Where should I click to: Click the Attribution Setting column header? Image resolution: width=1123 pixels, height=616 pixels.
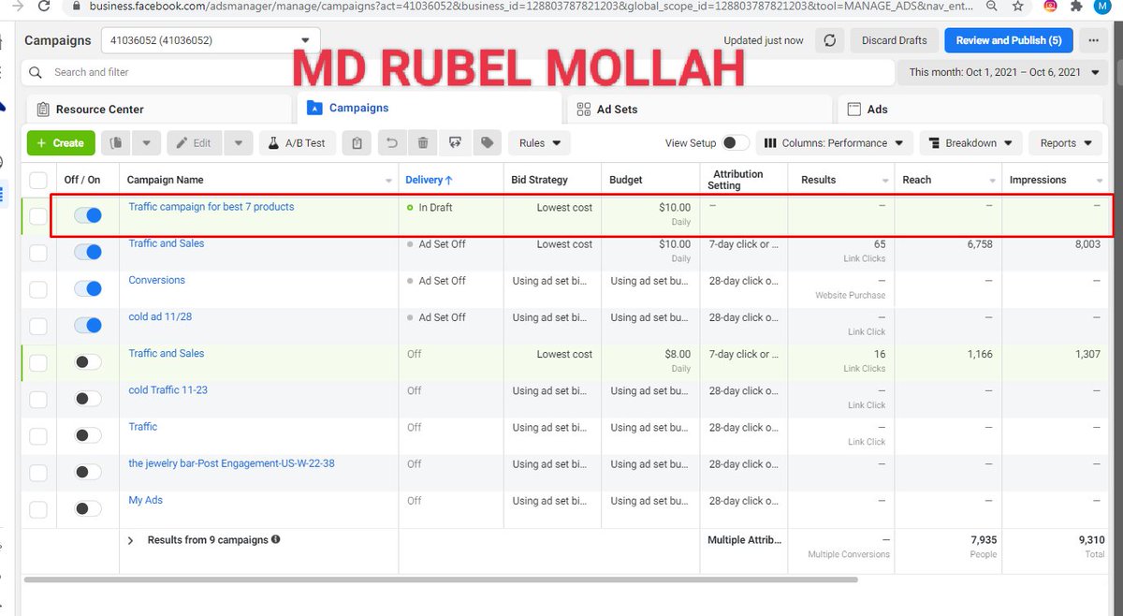(x=737, y=180)
